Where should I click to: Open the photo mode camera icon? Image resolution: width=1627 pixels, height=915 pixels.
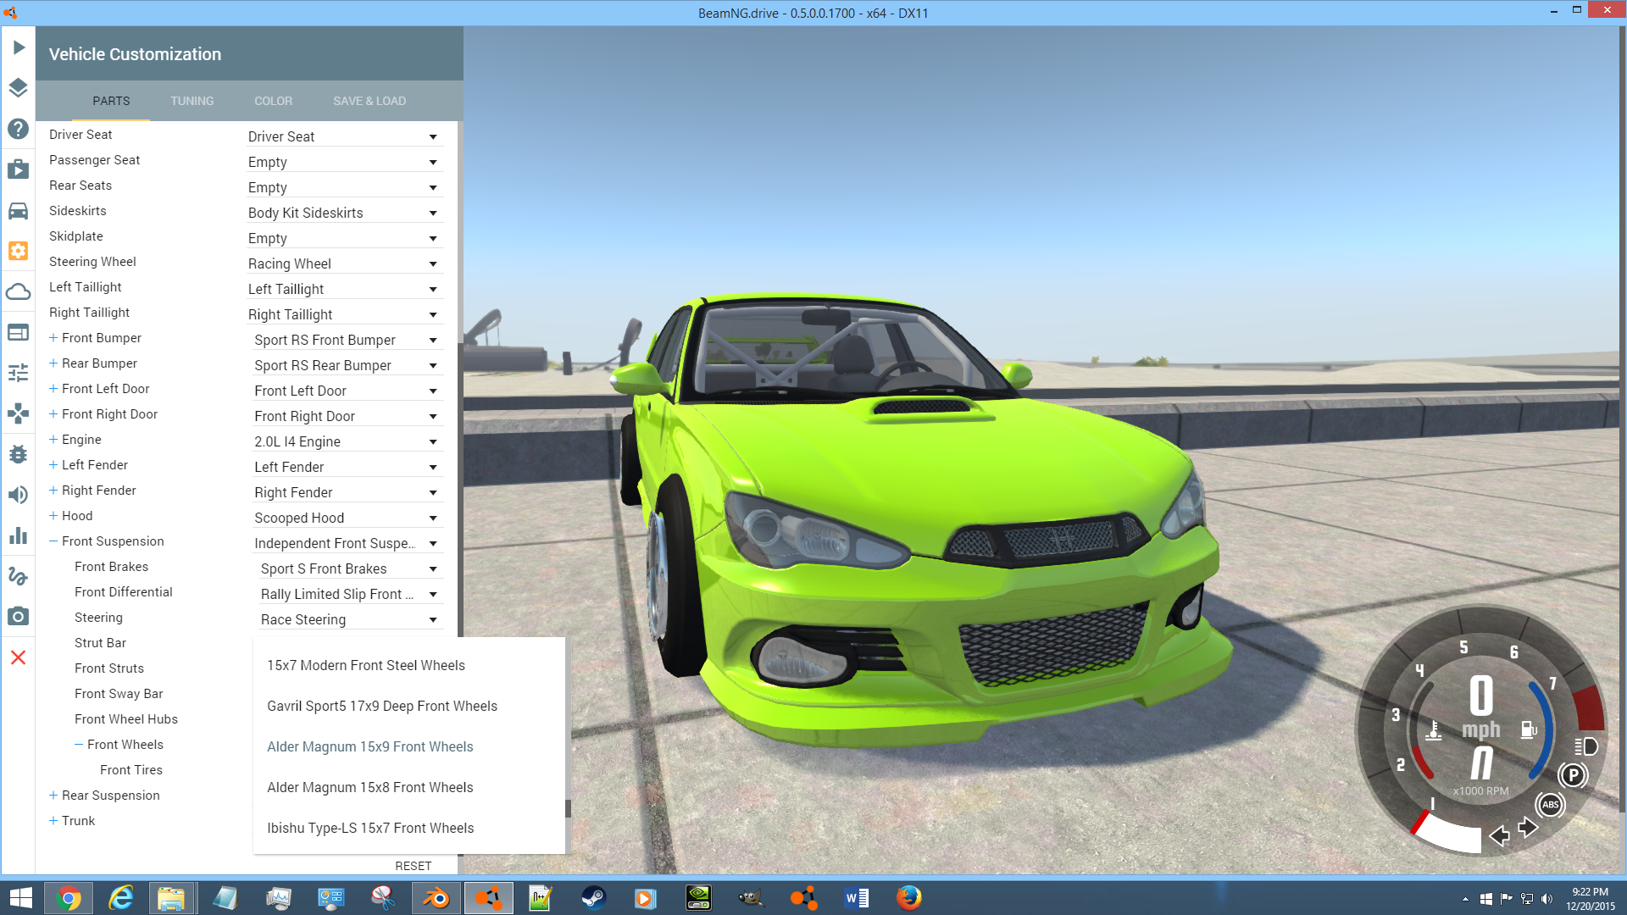click(x=19, y=617)
